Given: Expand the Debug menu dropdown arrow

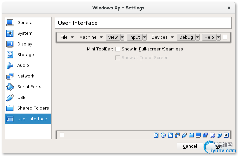Looking at the screenshot, I should 198,37.
